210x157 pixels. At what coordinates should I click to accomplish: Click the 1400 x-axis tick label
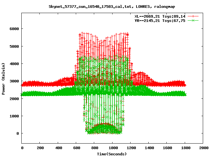[149, 148]
